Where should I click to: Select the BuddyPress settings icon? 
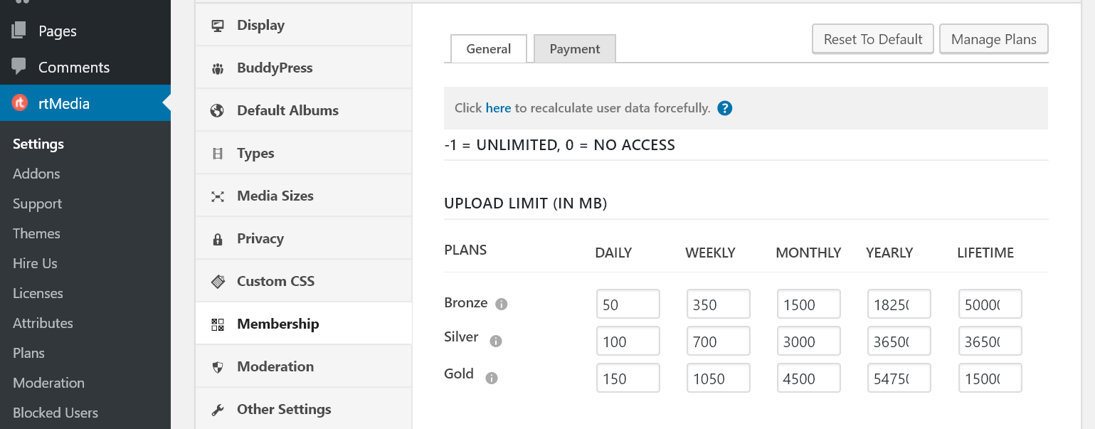(217, 67)
